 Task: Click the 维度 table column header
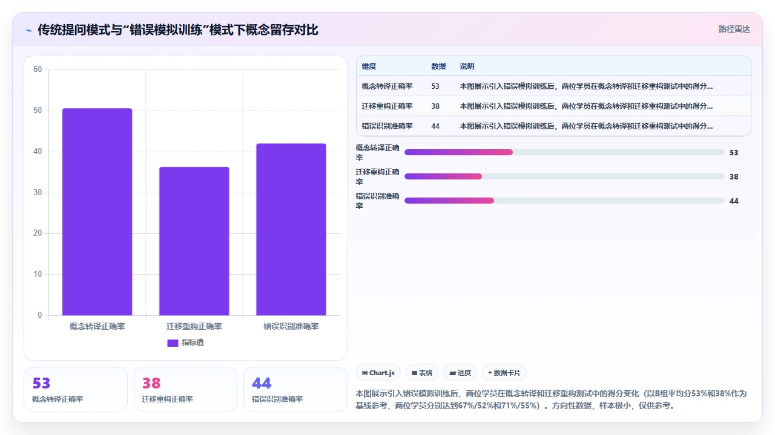coord(369,66)
